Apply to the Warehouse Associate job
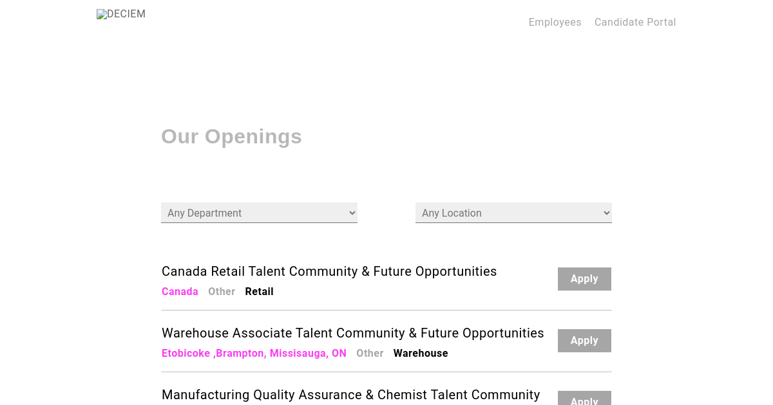773x405 pixels. pos(584,341)
